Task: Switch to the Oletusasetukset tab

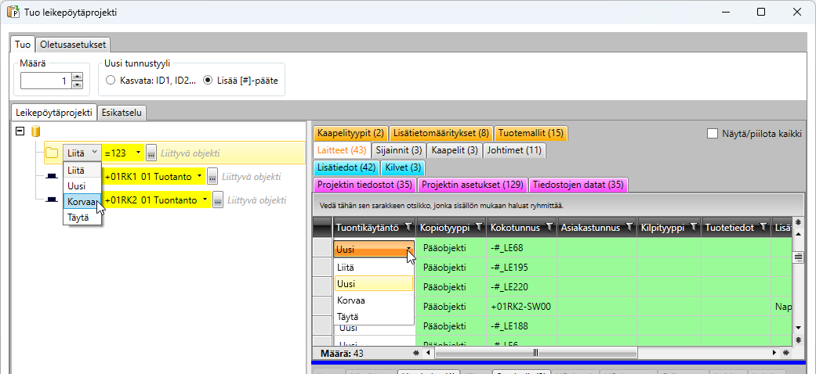Action: tap(75, 44)
